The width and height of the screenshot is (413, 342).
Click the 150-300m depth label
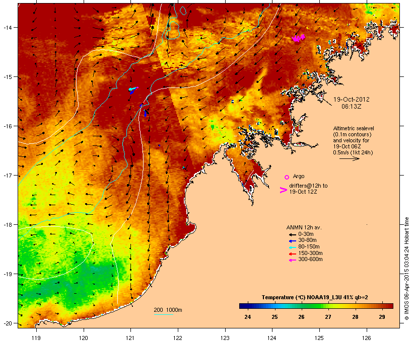point(310,253)
